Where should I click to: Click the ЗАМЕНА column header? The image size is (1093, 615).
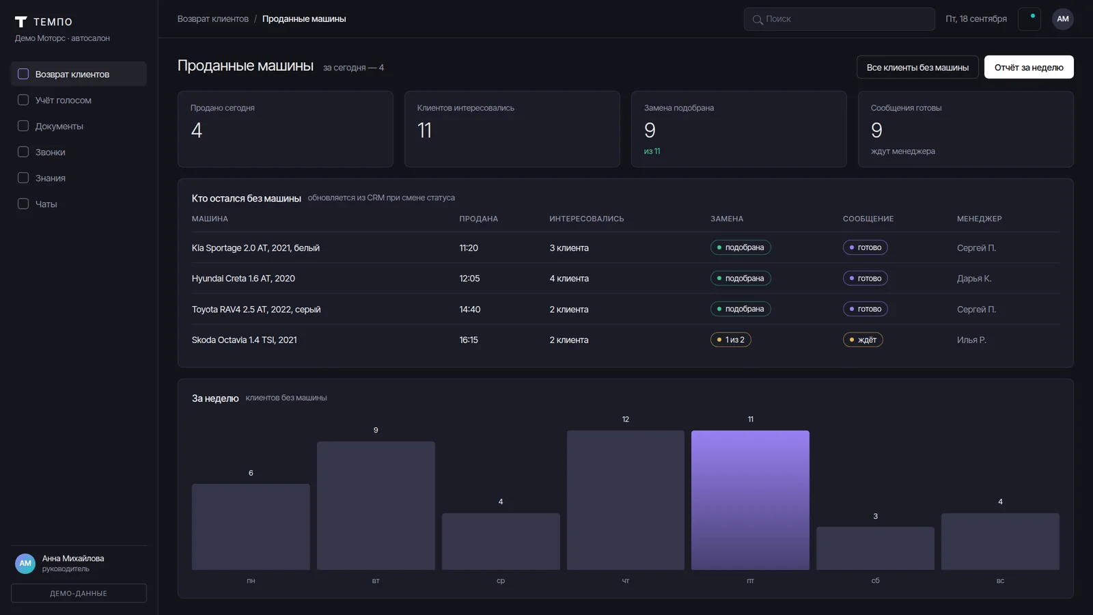[x=727, y=219]
